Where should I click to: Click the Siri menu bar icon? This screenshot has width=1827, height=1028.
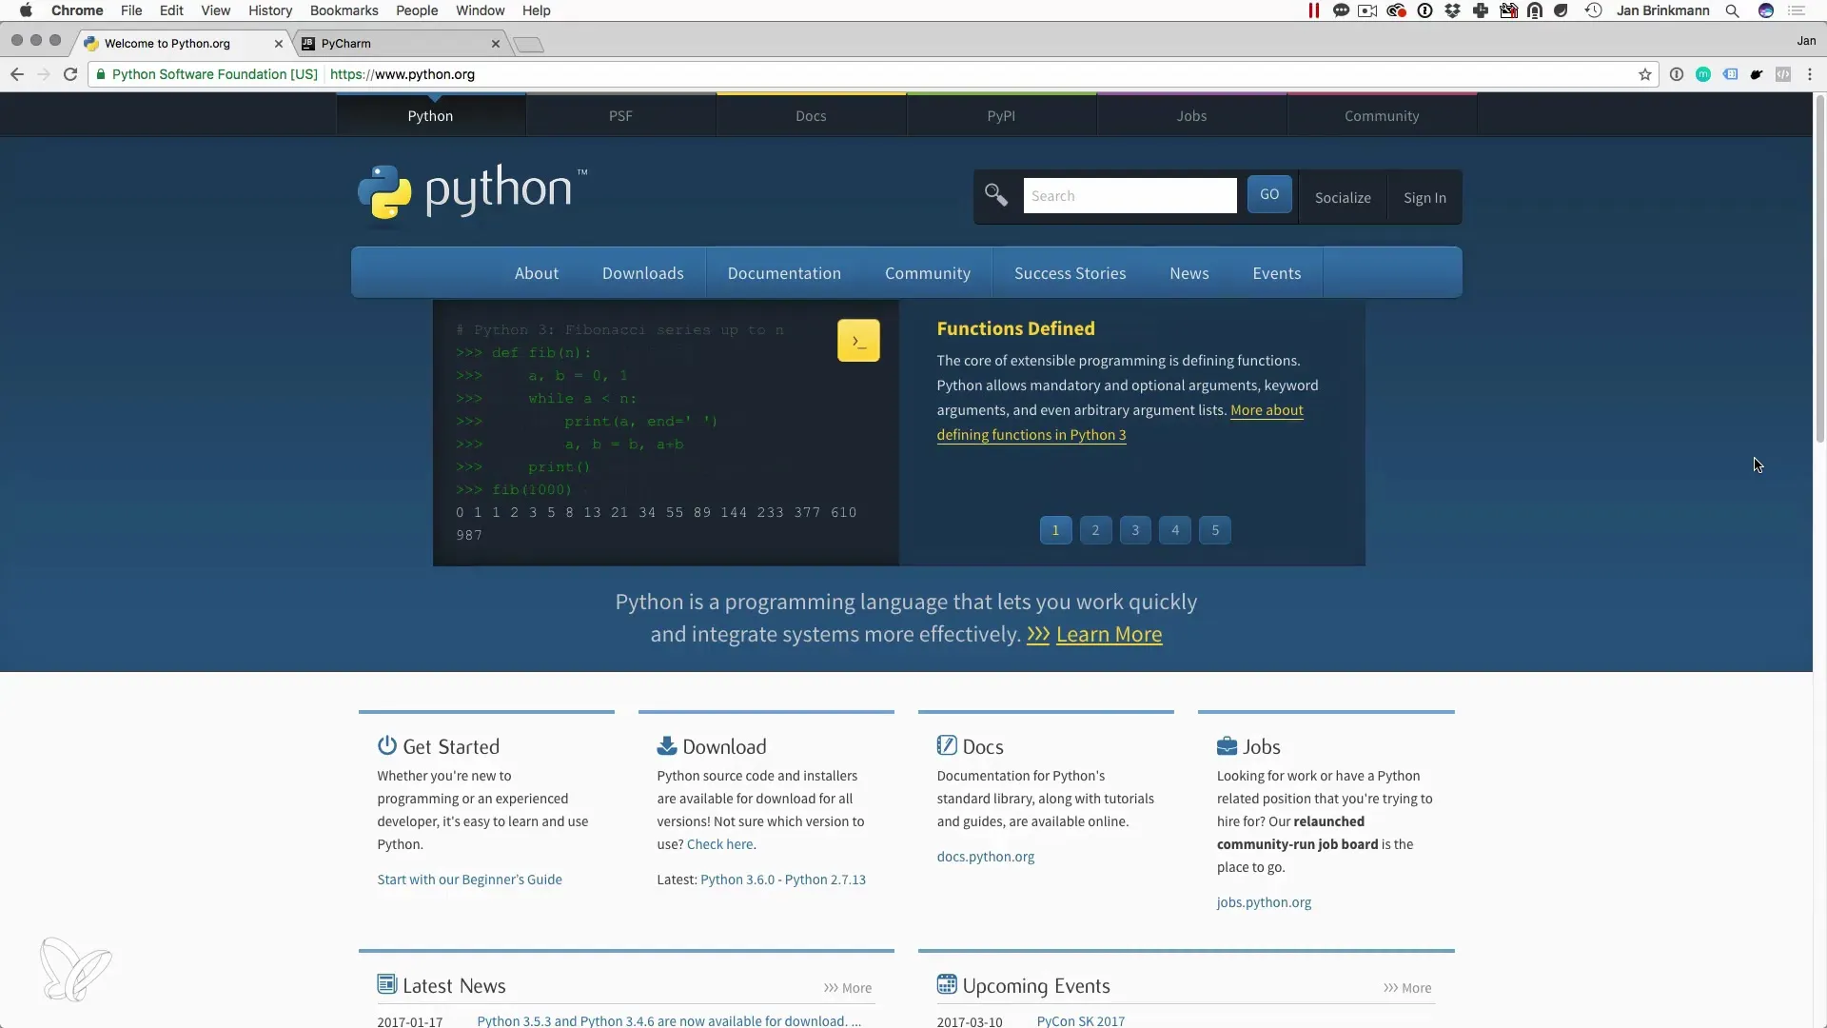coord(1766,10)
